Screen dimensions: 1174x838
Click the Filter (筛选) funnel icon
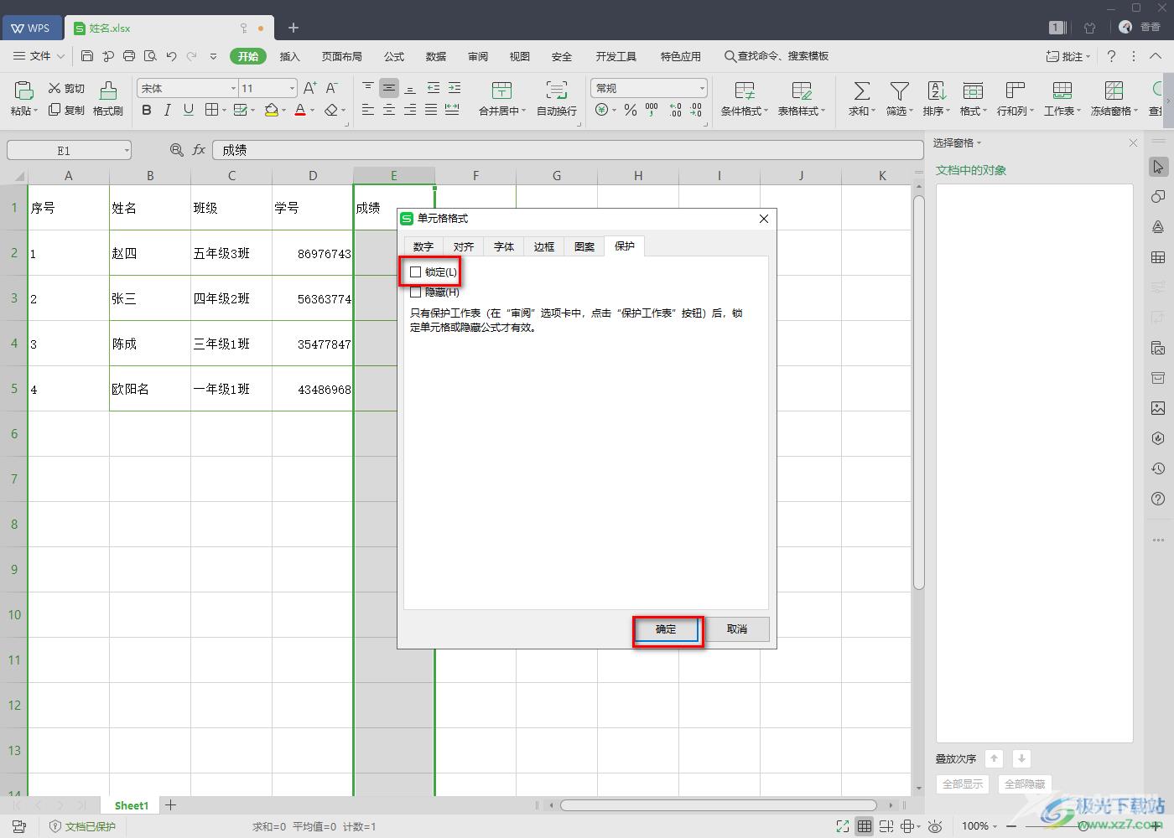click(900, 91)
